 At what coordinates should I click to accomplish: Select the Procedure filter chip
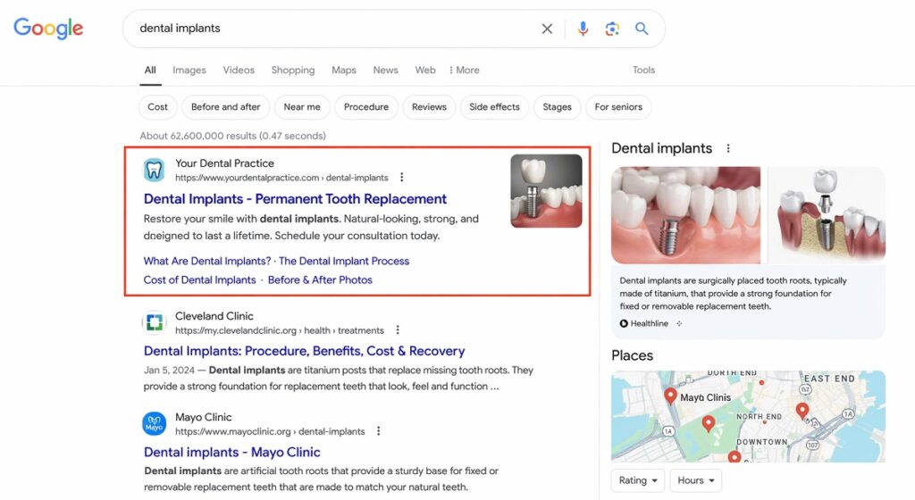(x=365, y=107)
